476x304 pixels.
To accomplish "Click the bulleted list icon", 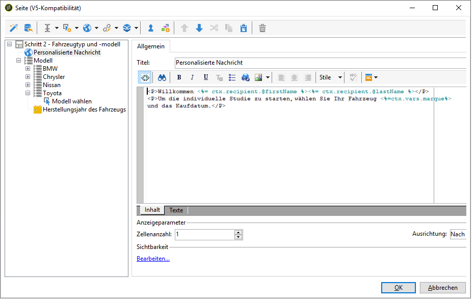I will [x=232, y=77].
